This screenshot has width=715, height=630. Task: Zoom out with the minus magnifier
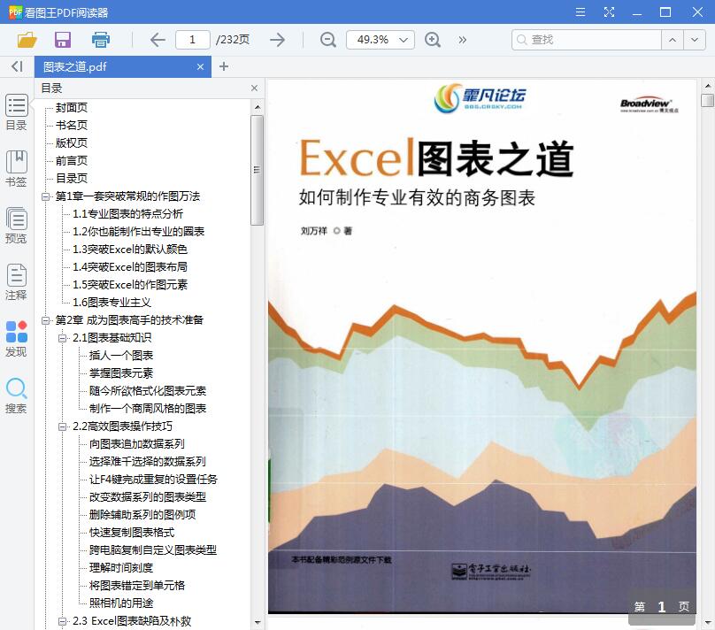[x=328, y=40]
